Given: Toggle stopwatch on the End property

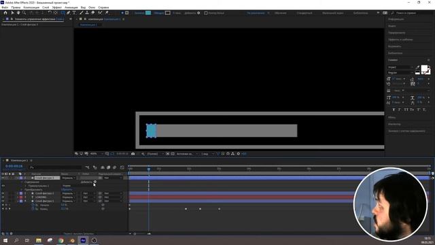Looking at the screenshot, I should coord(33,209).
